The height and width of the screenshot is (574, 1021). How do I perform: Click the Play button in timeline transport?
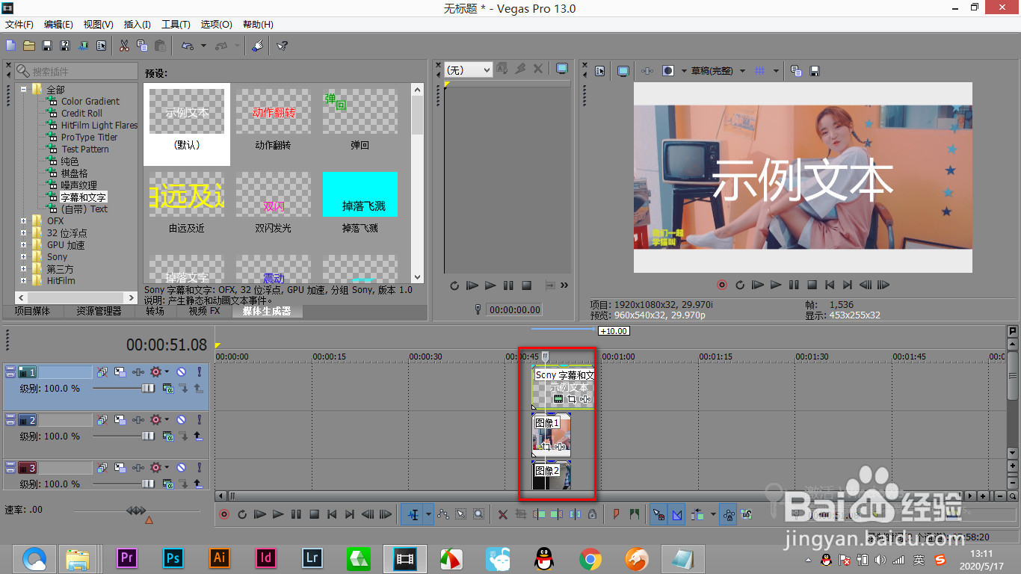click(278, 514)
